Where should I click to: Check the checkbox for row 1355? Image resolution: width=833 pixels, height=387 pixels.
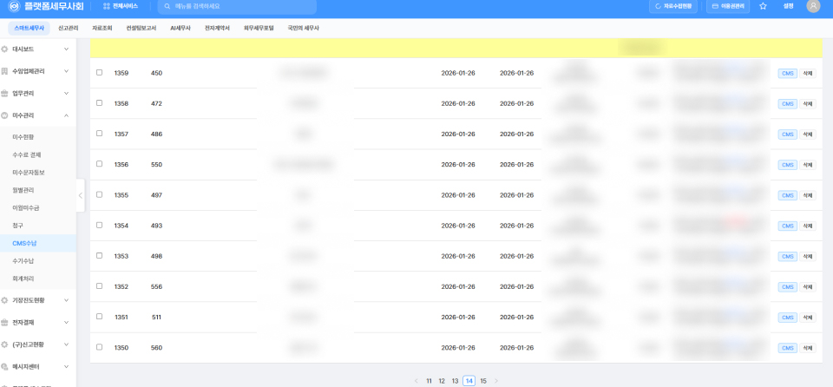(99, 194)
